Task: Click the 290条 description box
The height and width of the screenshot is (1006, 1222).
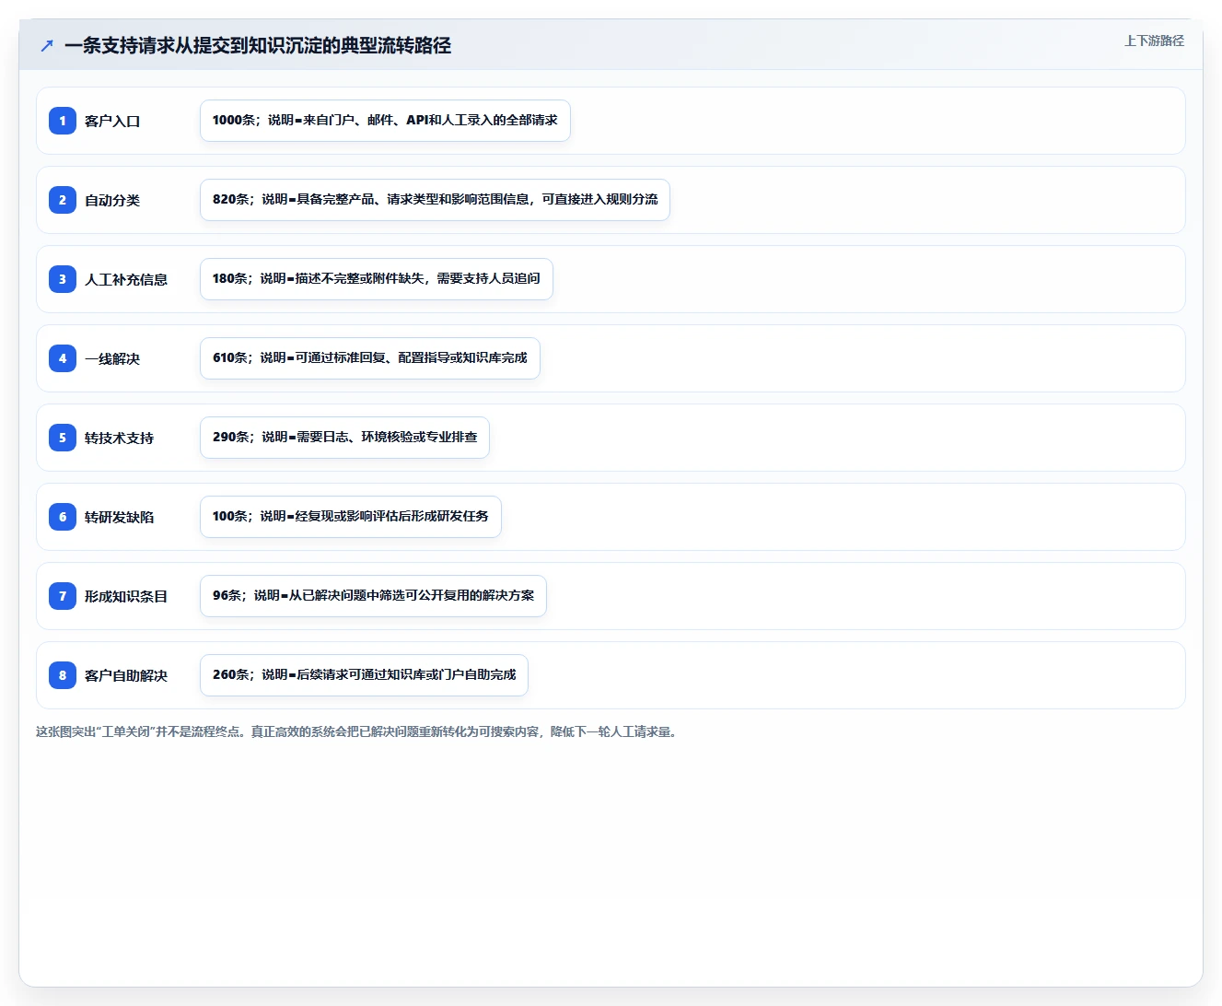Action: 344,438
